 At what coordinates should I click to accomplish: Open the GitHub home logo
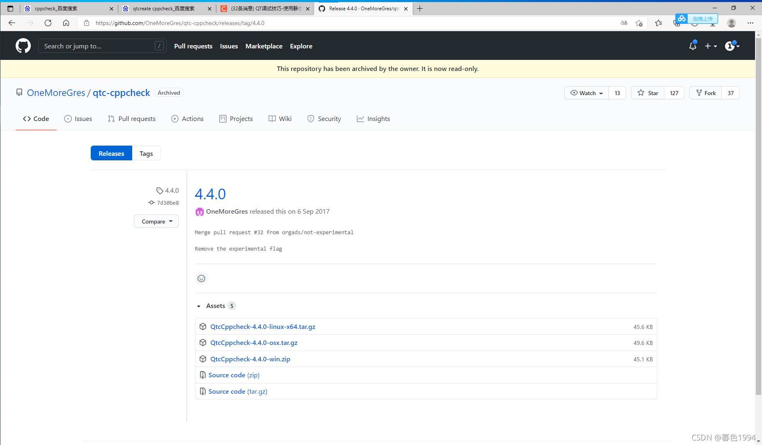pos(23,46)
